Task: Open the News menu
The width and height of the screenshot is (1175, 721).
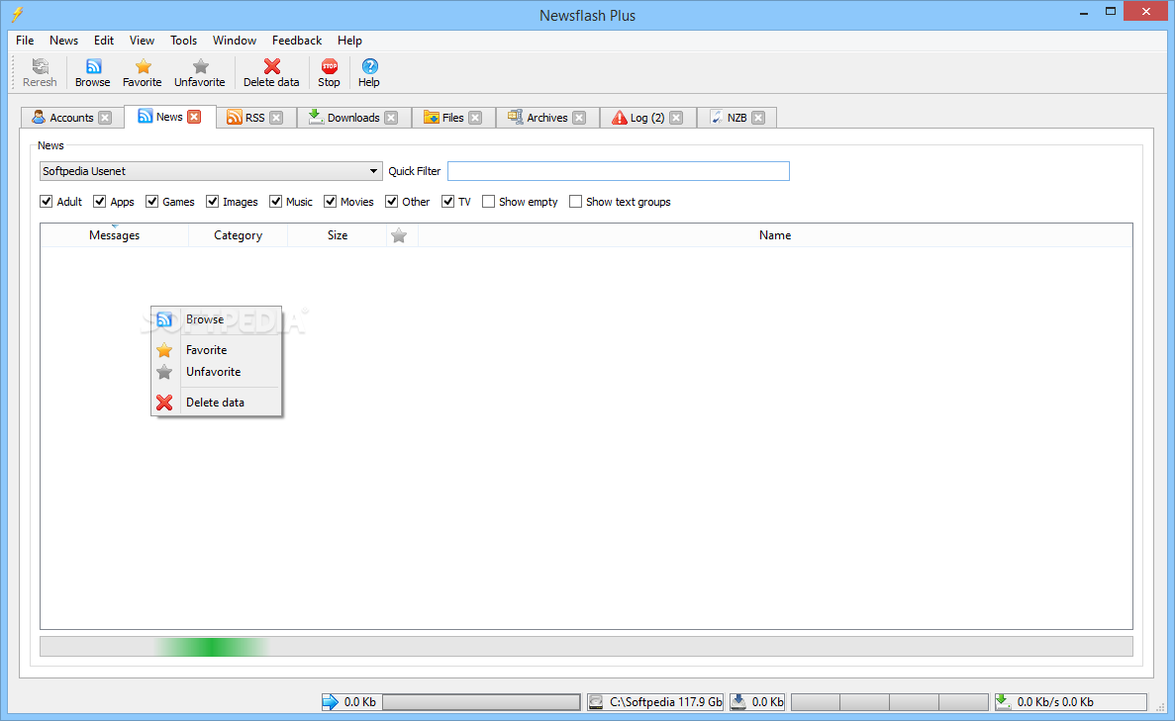Action: click(63, 41)
